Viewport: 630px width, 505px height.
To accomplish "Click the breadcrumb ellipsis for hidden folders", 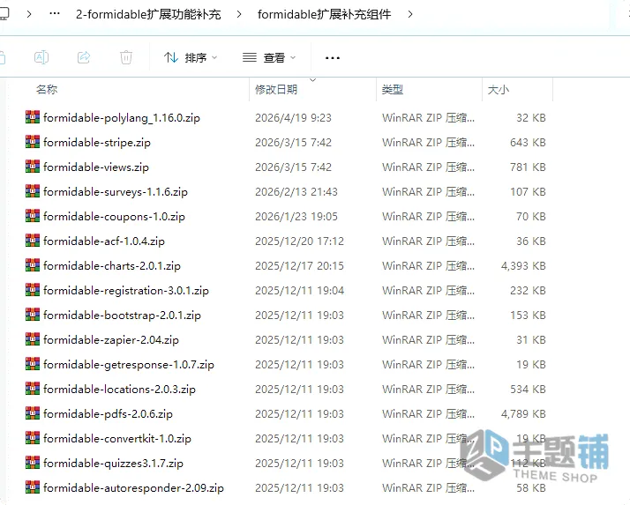I will [x=55, y=14].
